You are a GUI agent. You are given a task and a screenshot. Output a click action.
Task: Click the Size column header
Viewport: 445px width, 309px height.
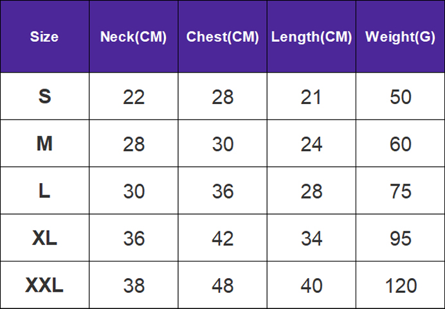pos(44,37)
